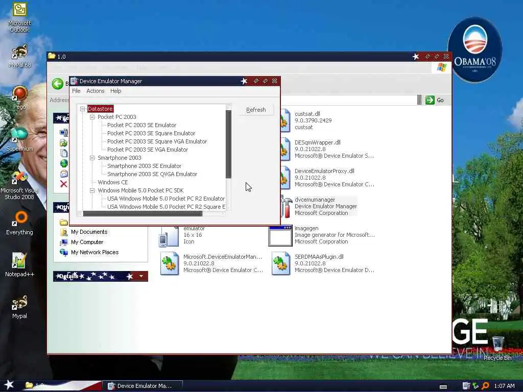Select the SERDMAAsPlugin.dll file icon

pyautogui.click(x=280, y=264)
